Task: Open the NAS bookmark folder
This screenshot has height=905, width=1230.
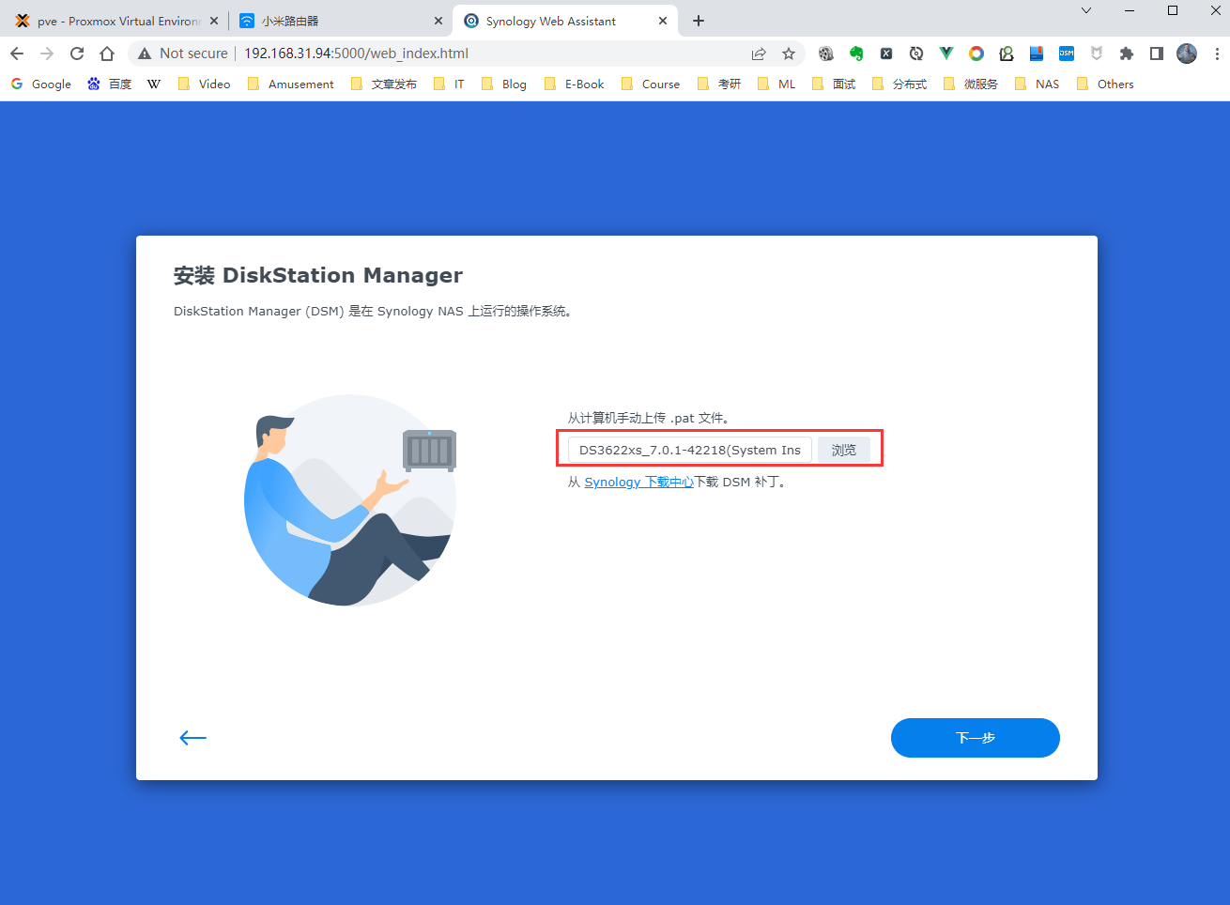Action: (1037, 84)
